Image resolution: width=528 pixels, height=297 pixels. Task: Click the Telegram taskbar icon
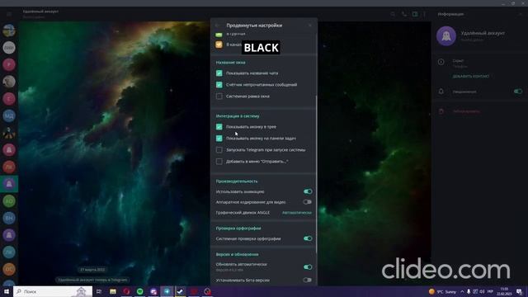(167, 291)
